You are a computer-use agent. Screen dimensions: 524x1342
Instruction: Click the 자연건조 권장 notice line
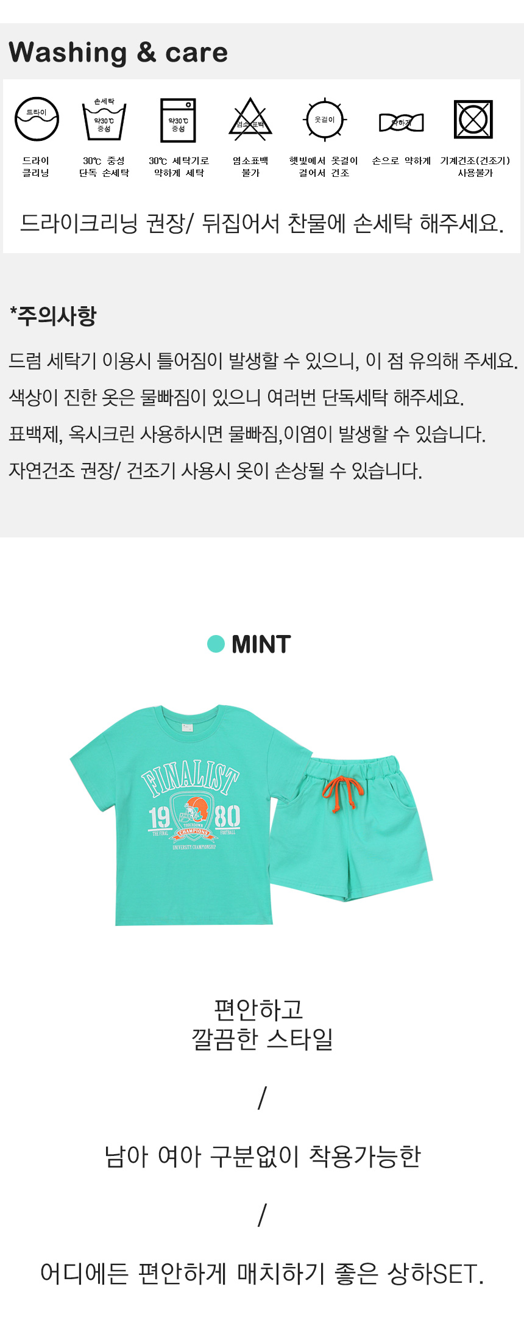216,471
